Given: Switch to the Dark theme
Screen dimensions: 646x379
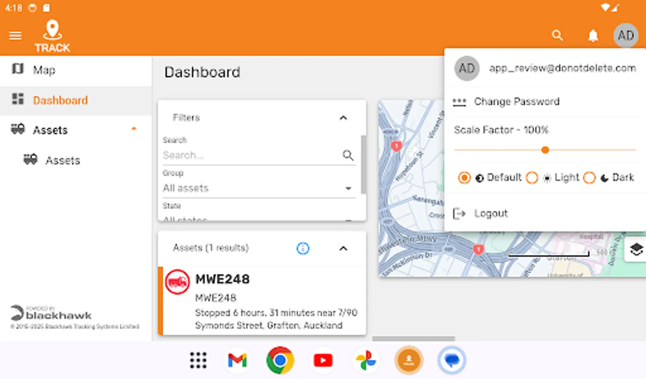Looking at the screenshot, I should point(589,178).
